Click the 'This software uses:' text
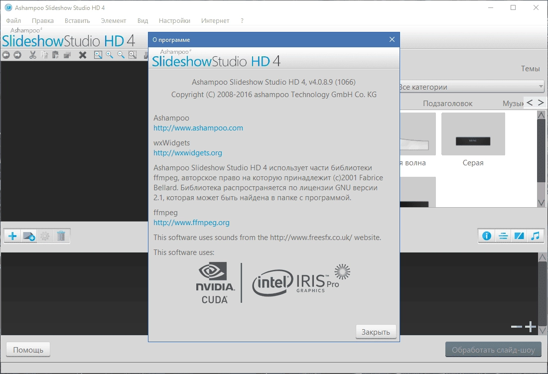 tap(184, 252)
